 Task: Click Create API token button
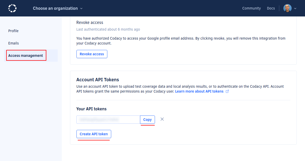94,134
